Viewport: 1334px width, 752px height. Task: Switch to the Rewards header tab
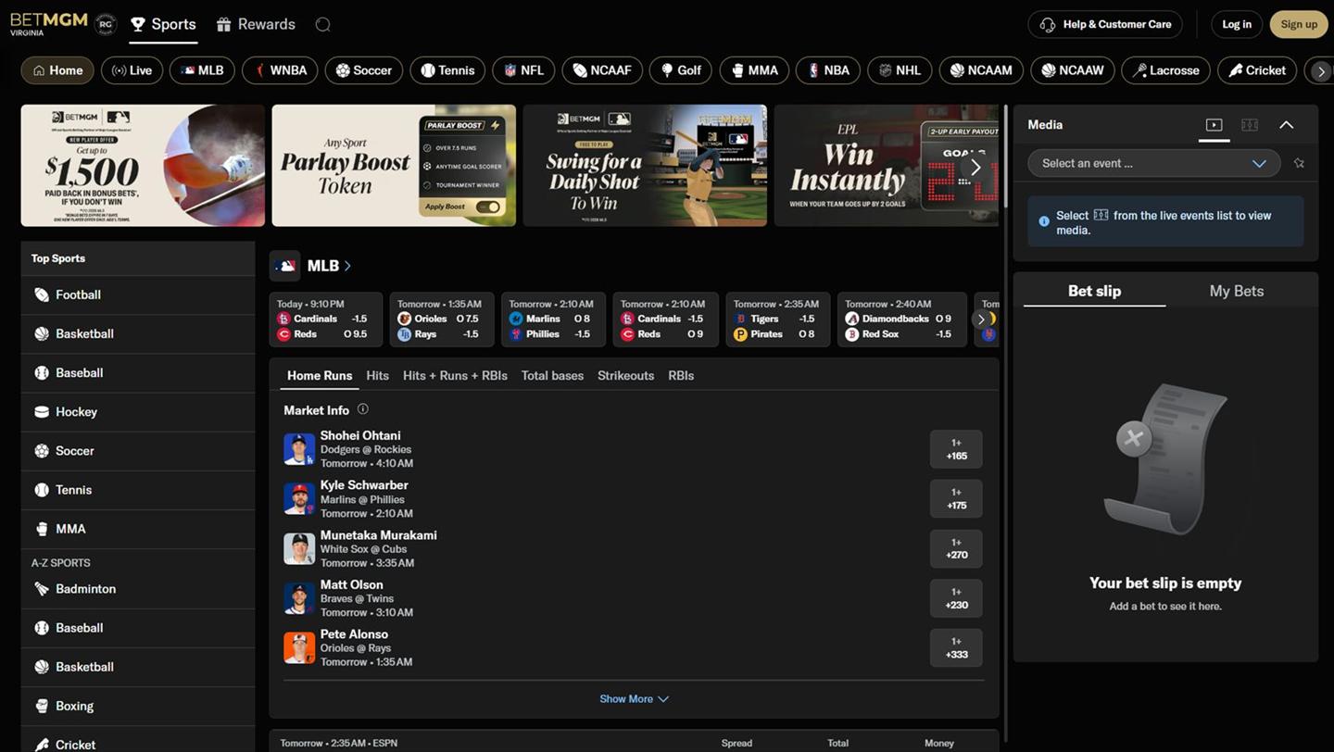pyautogui.click(x=256, y=24)
